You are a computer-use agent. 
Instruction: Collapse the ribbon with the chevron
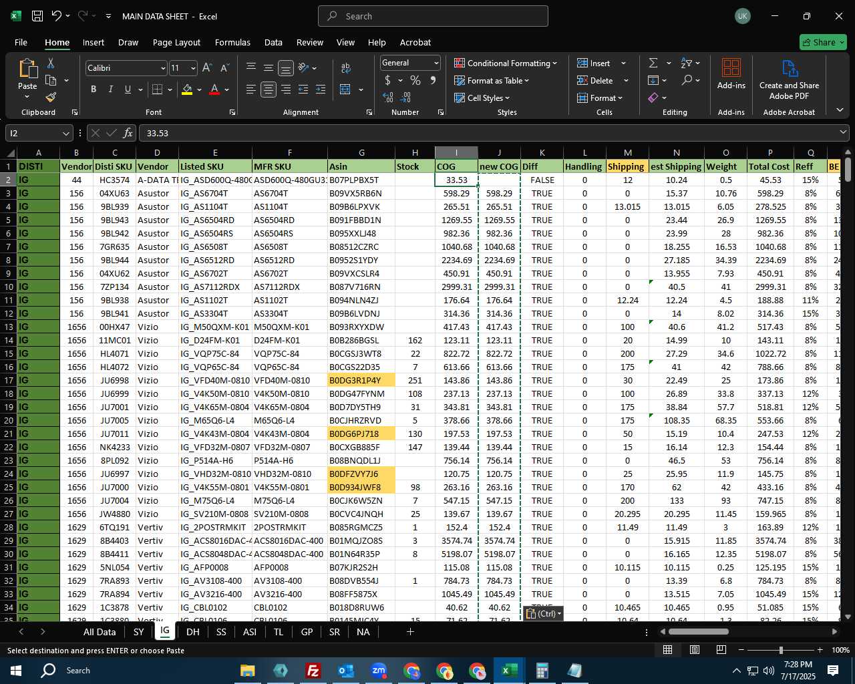[840, 110]
